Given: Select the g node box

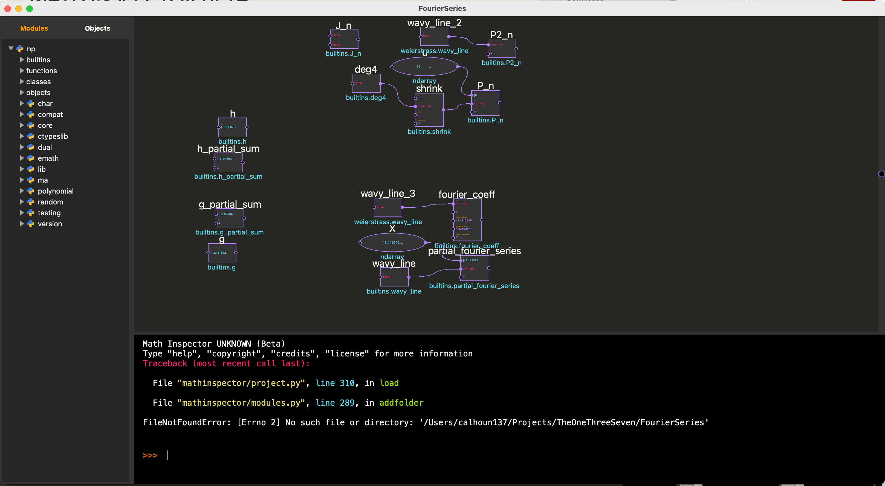Looking at the screenshot, I should (222, 253).
